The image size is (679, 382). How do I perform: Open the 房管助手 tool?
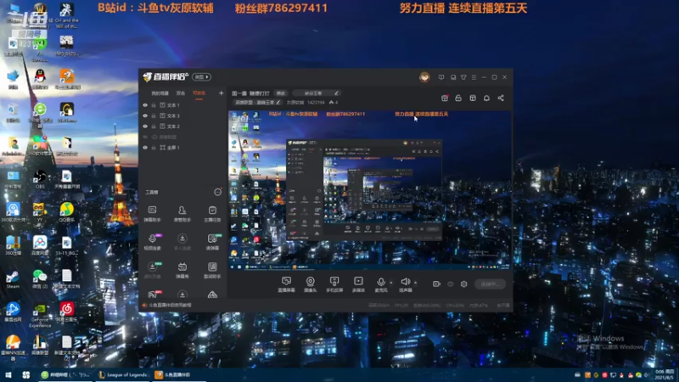[182, 214]
